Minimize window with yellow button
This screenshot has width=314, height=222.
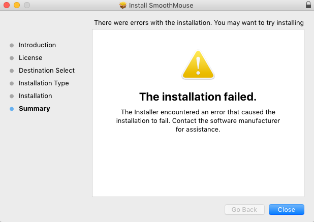click(x=17, y=5)
